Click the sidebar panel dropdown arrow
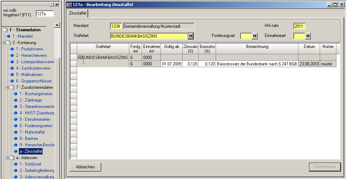346x179 pixels. point(52,4)
